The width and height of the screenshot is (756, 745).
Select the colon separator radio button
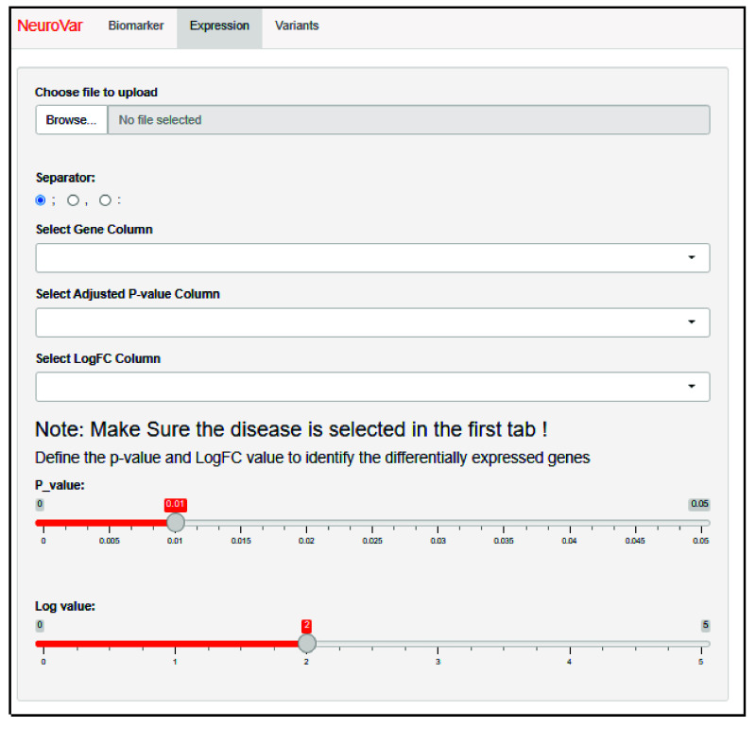pyautogui.click(x=105, y=200)
